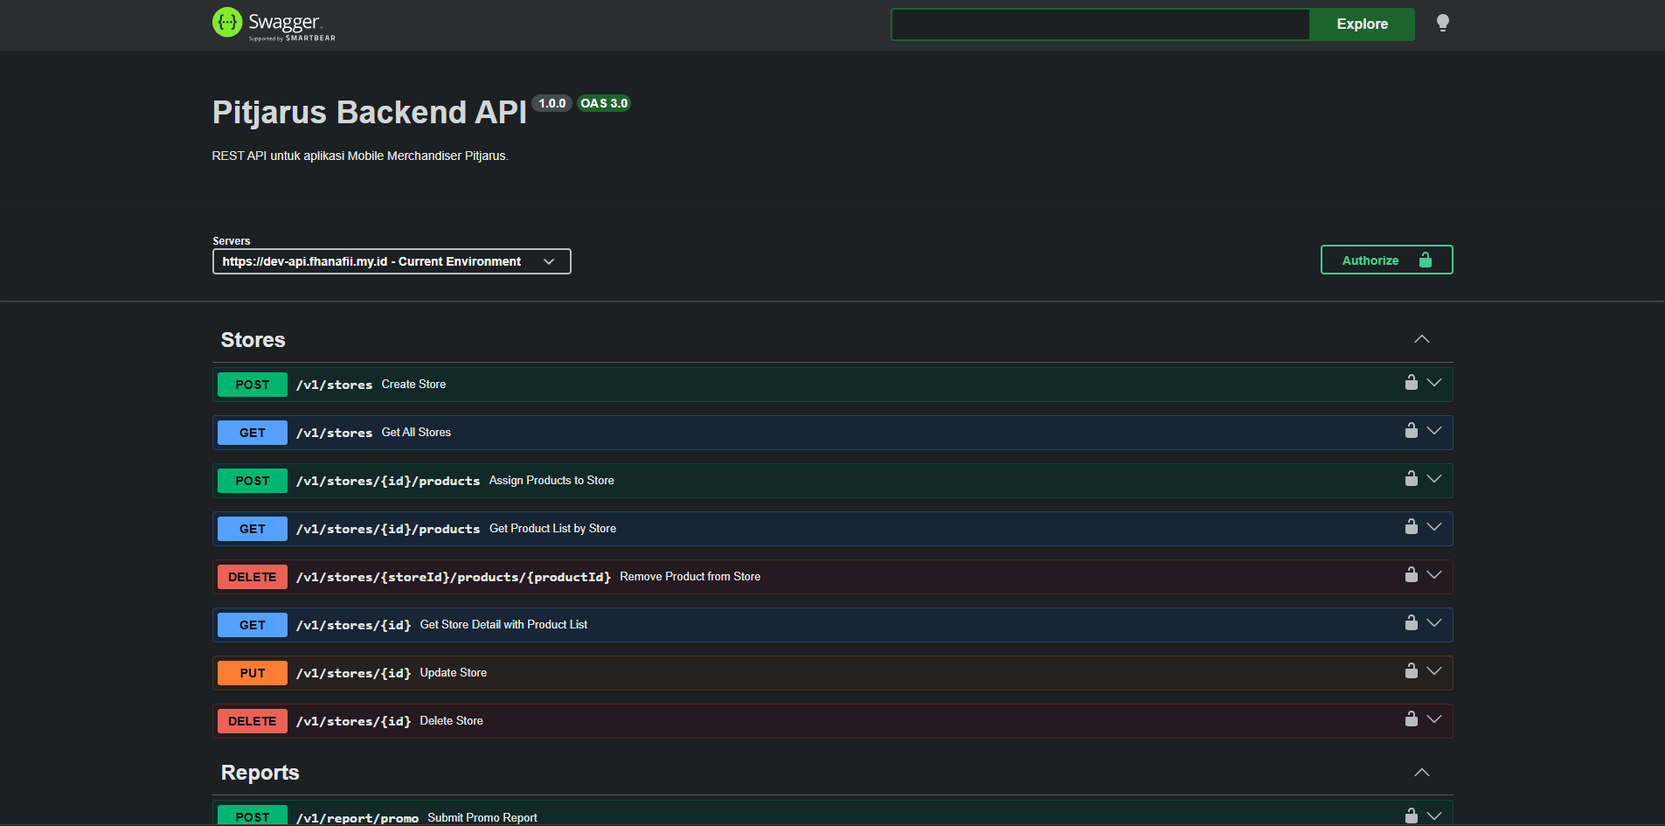
Task: Click lock icon on Delete Store row
Action: point(1411,718)
